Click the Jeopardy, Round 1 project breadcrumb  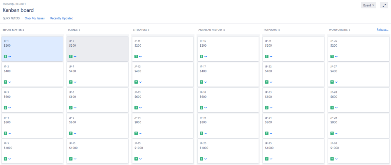(x=15, y=3)
